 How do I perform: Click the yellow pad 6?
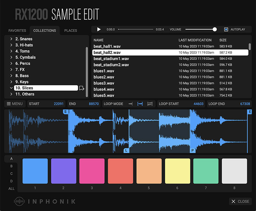pyautogui.click(x=178, y=171)
